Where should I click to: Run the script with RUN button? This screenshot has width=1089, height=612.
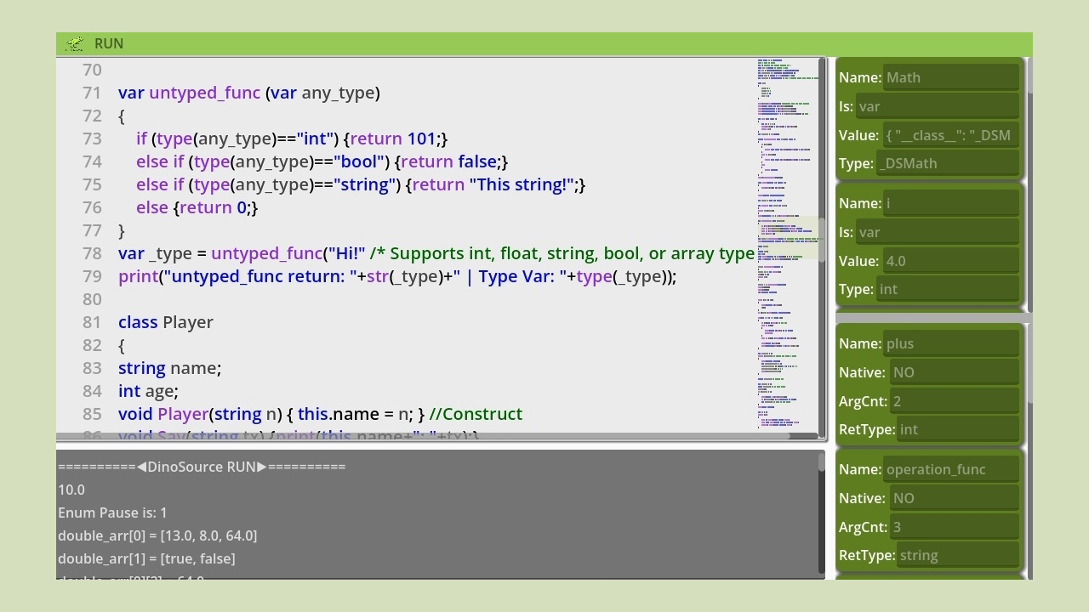pyautogui.click(x=109, y=43)
